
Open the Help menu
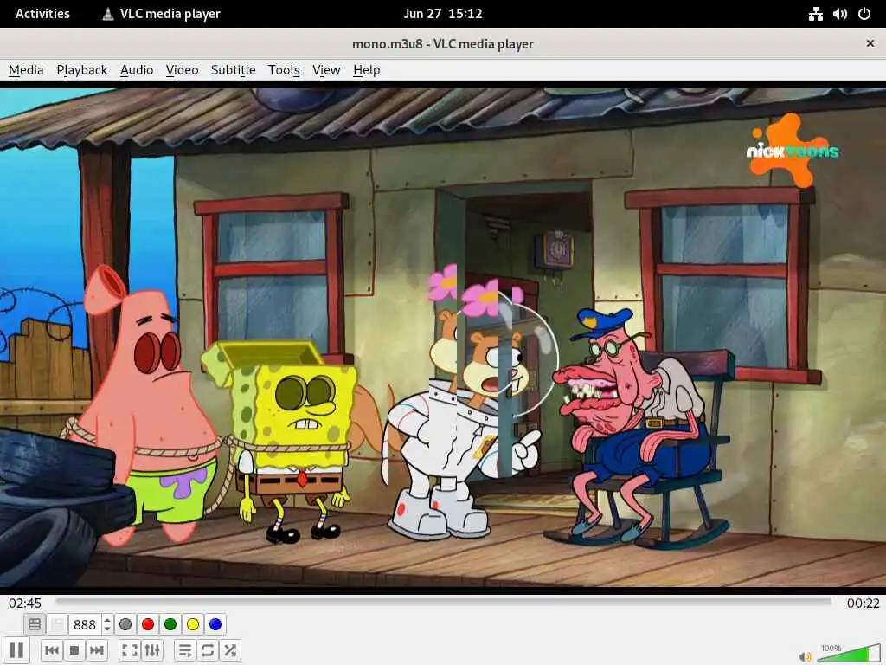(x=366, y=69)
